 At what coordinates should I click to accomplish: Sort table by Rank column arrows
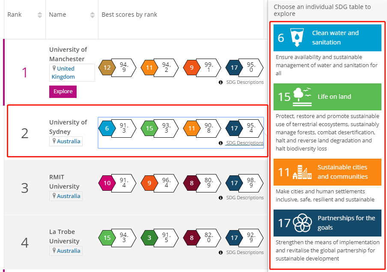(40, 15)
